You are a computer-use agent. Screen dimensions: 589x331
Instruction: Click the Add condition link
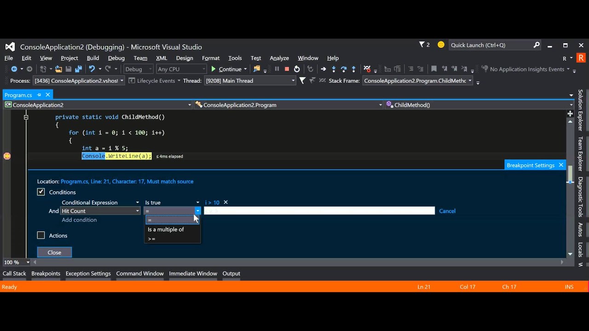click(79, 220)
